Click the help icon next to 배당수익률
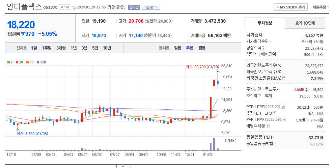The width and height of the screenshot is (335, 168). (x=268, y=126)
